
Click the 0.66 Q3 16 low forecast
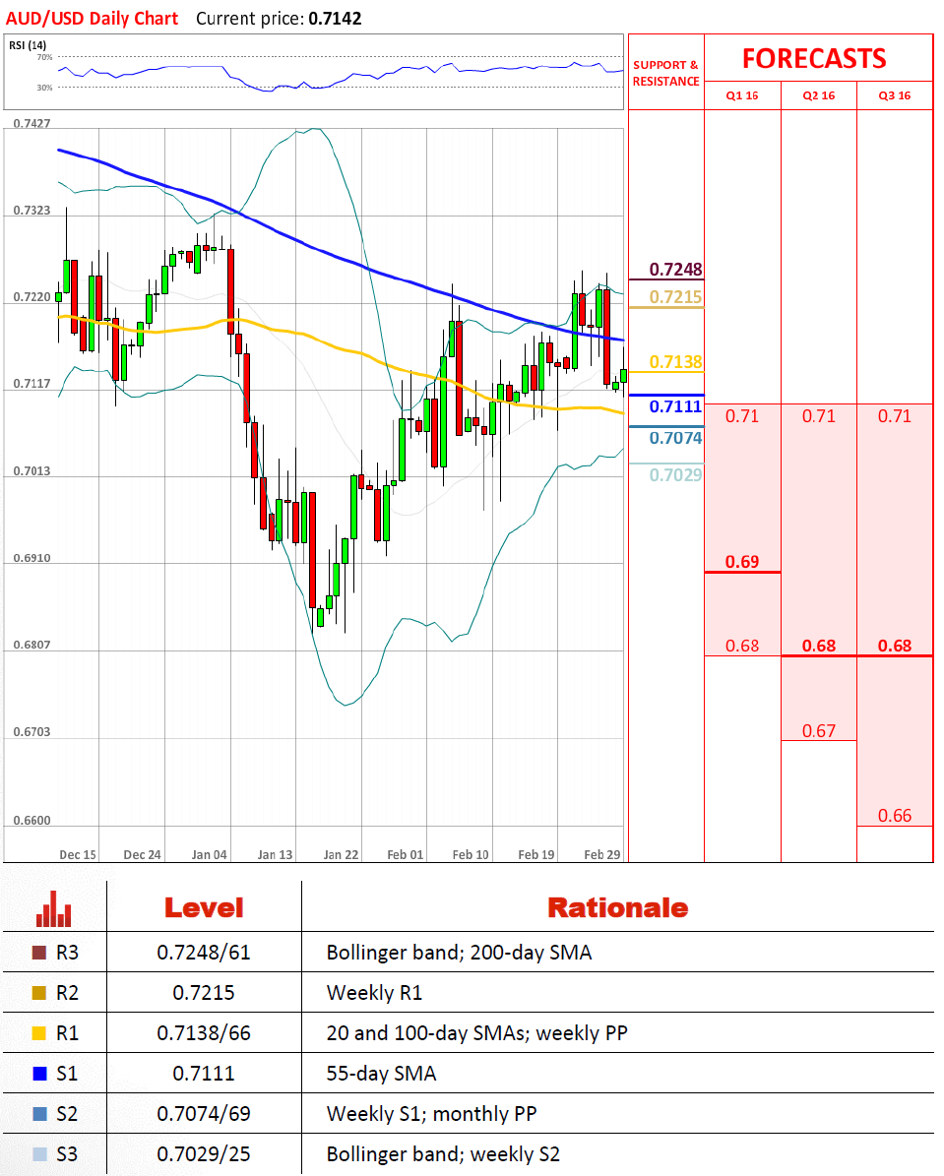click(x=895, y=815)
